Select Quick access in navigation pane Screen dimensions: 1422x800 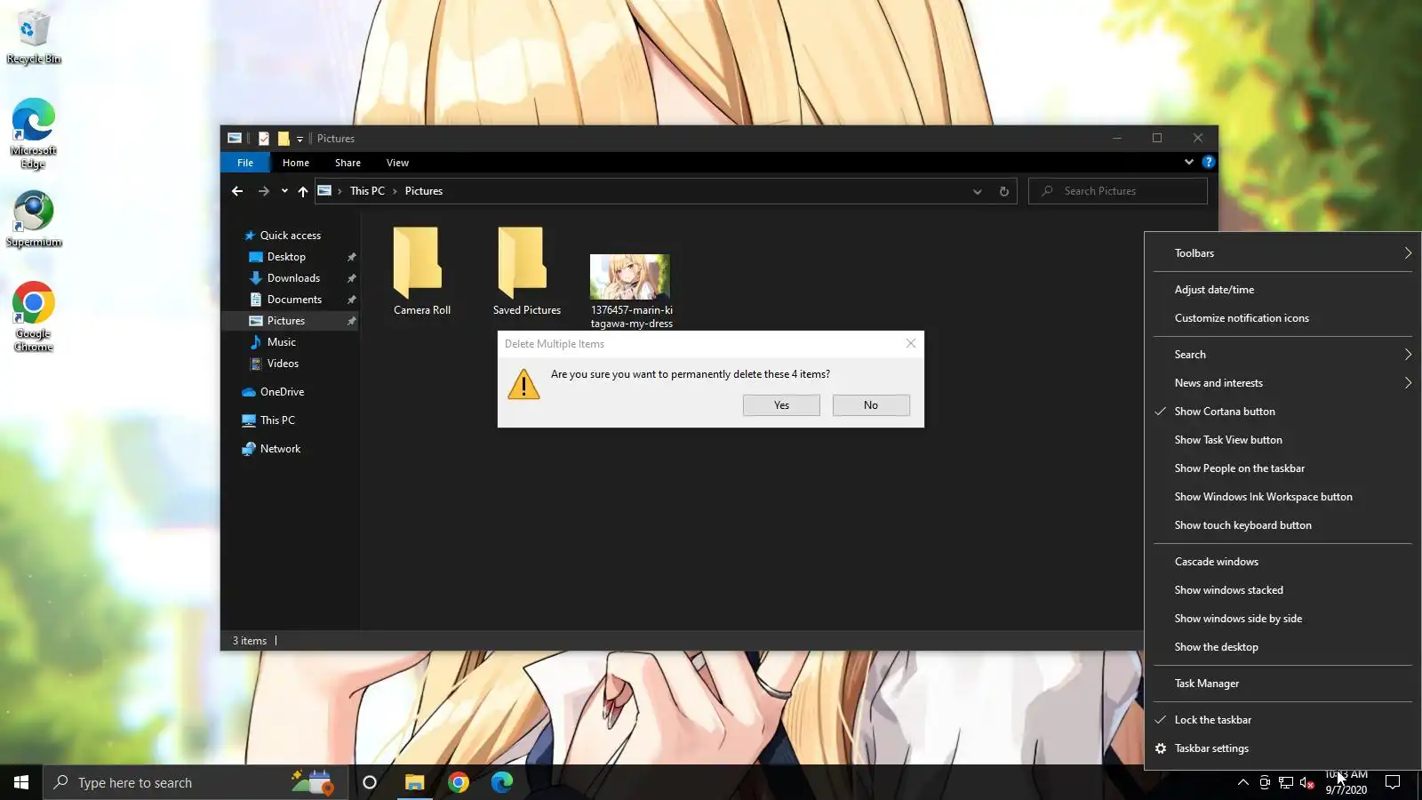click(x=290, y=236)
